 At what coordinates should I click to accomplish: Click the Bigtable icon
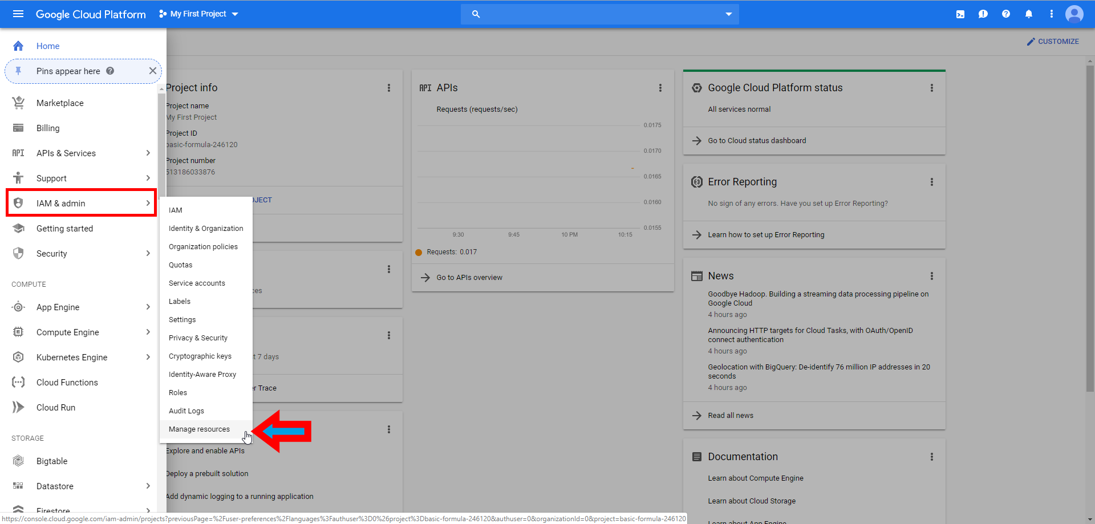click(18, 461)
